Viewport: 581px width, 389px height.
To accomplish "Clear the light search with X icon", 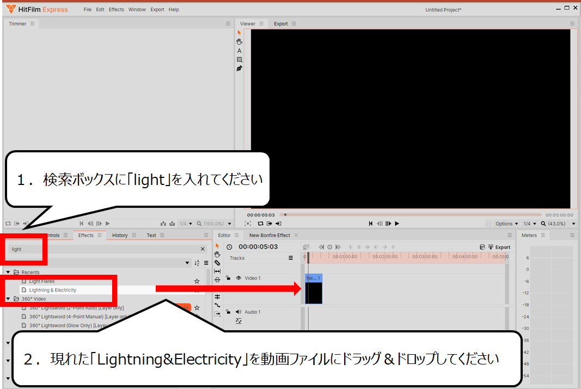I will point(203,249).
